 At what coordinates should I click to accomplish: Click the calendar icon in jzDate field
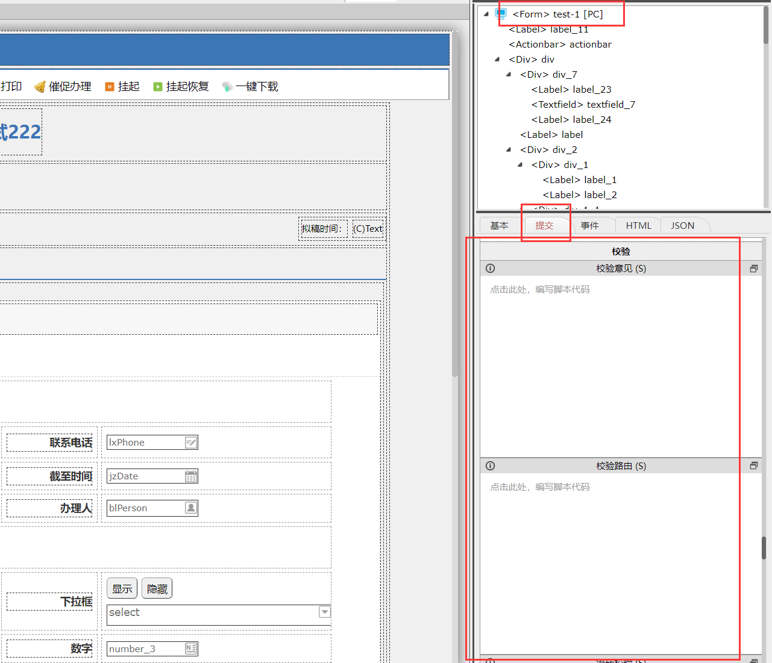[x=190, y=476]
